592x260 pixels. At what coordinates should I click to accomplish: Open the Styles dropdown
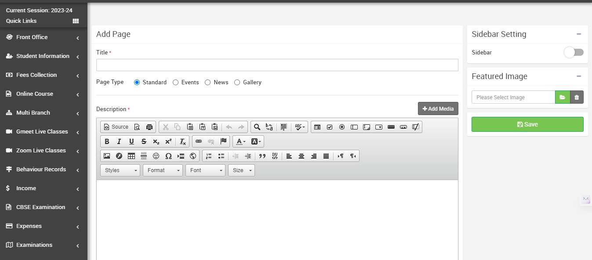(120, 170)
